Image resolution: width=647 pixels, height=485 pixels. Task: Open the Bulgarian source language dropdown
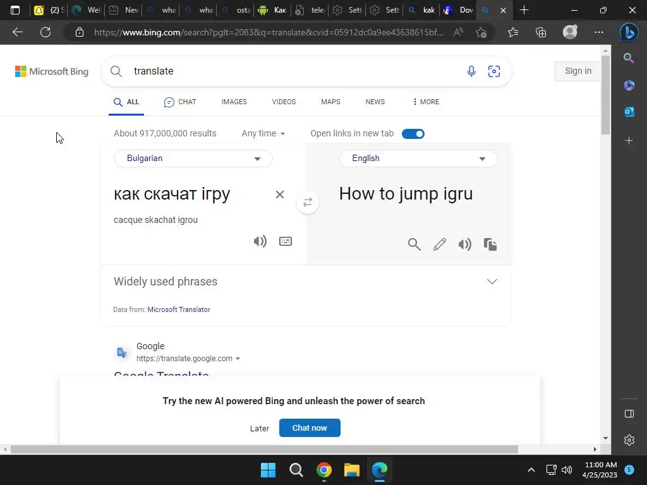[x=193, y=159]
